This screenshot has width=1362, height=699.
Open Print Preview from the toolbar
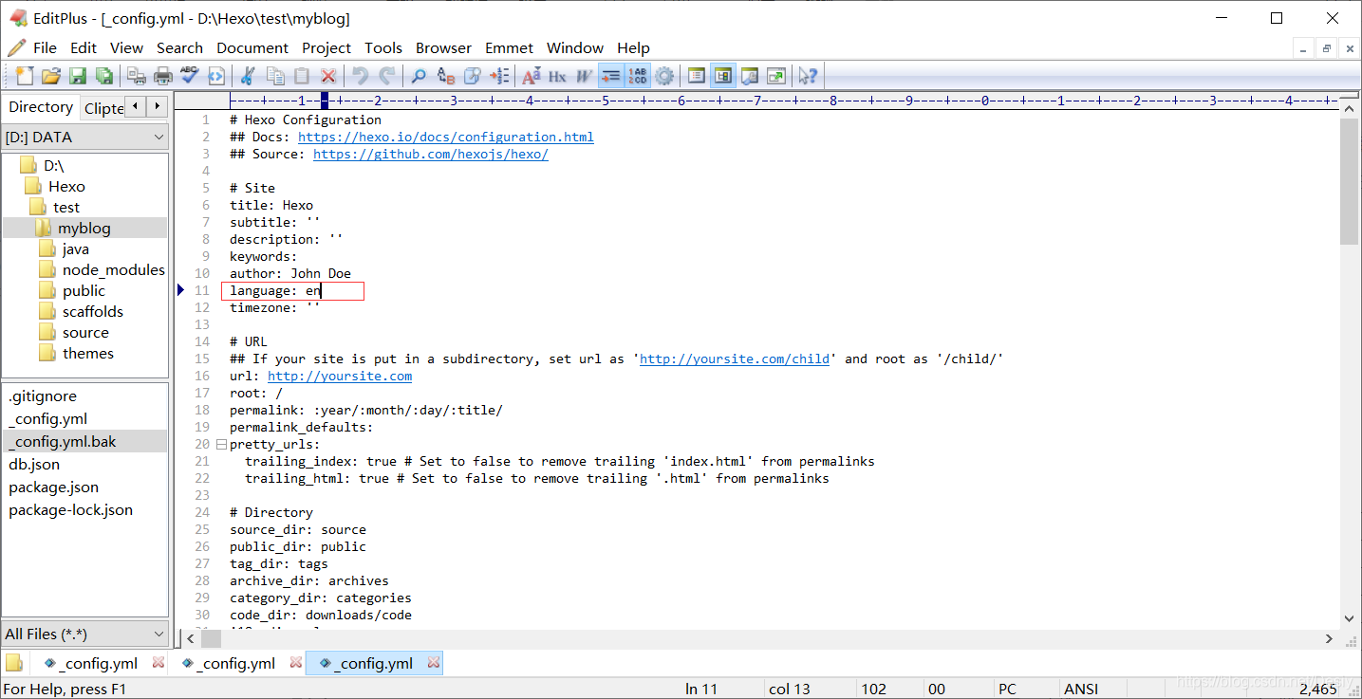[x=137, y=76]
